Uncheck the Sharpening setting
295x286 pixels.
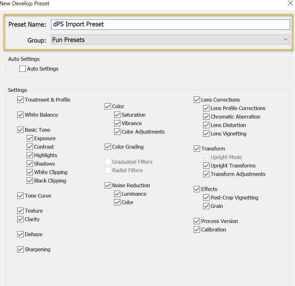20,249
